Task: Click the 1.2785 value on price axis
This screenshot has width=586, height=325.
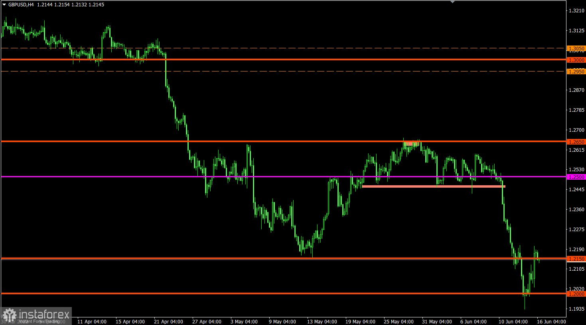Action: (x=577, y=110)
